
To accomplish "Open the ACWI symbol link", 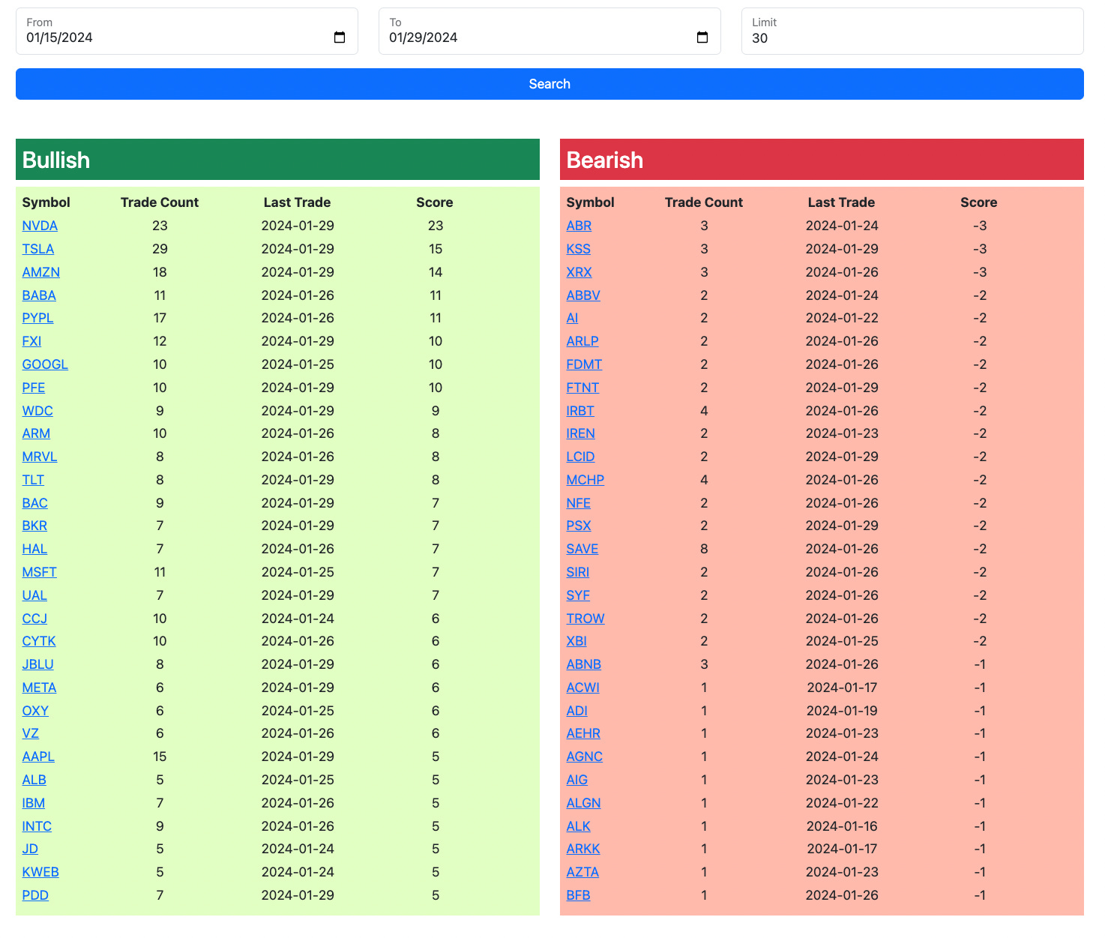I will [x=583, y=688].
